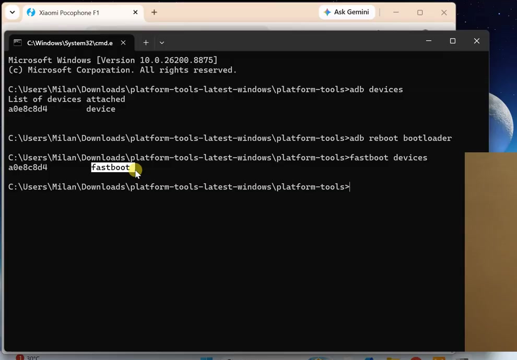Click 'adb reboot bootloader' command text

pyautogui.click(x=400, y=138)
